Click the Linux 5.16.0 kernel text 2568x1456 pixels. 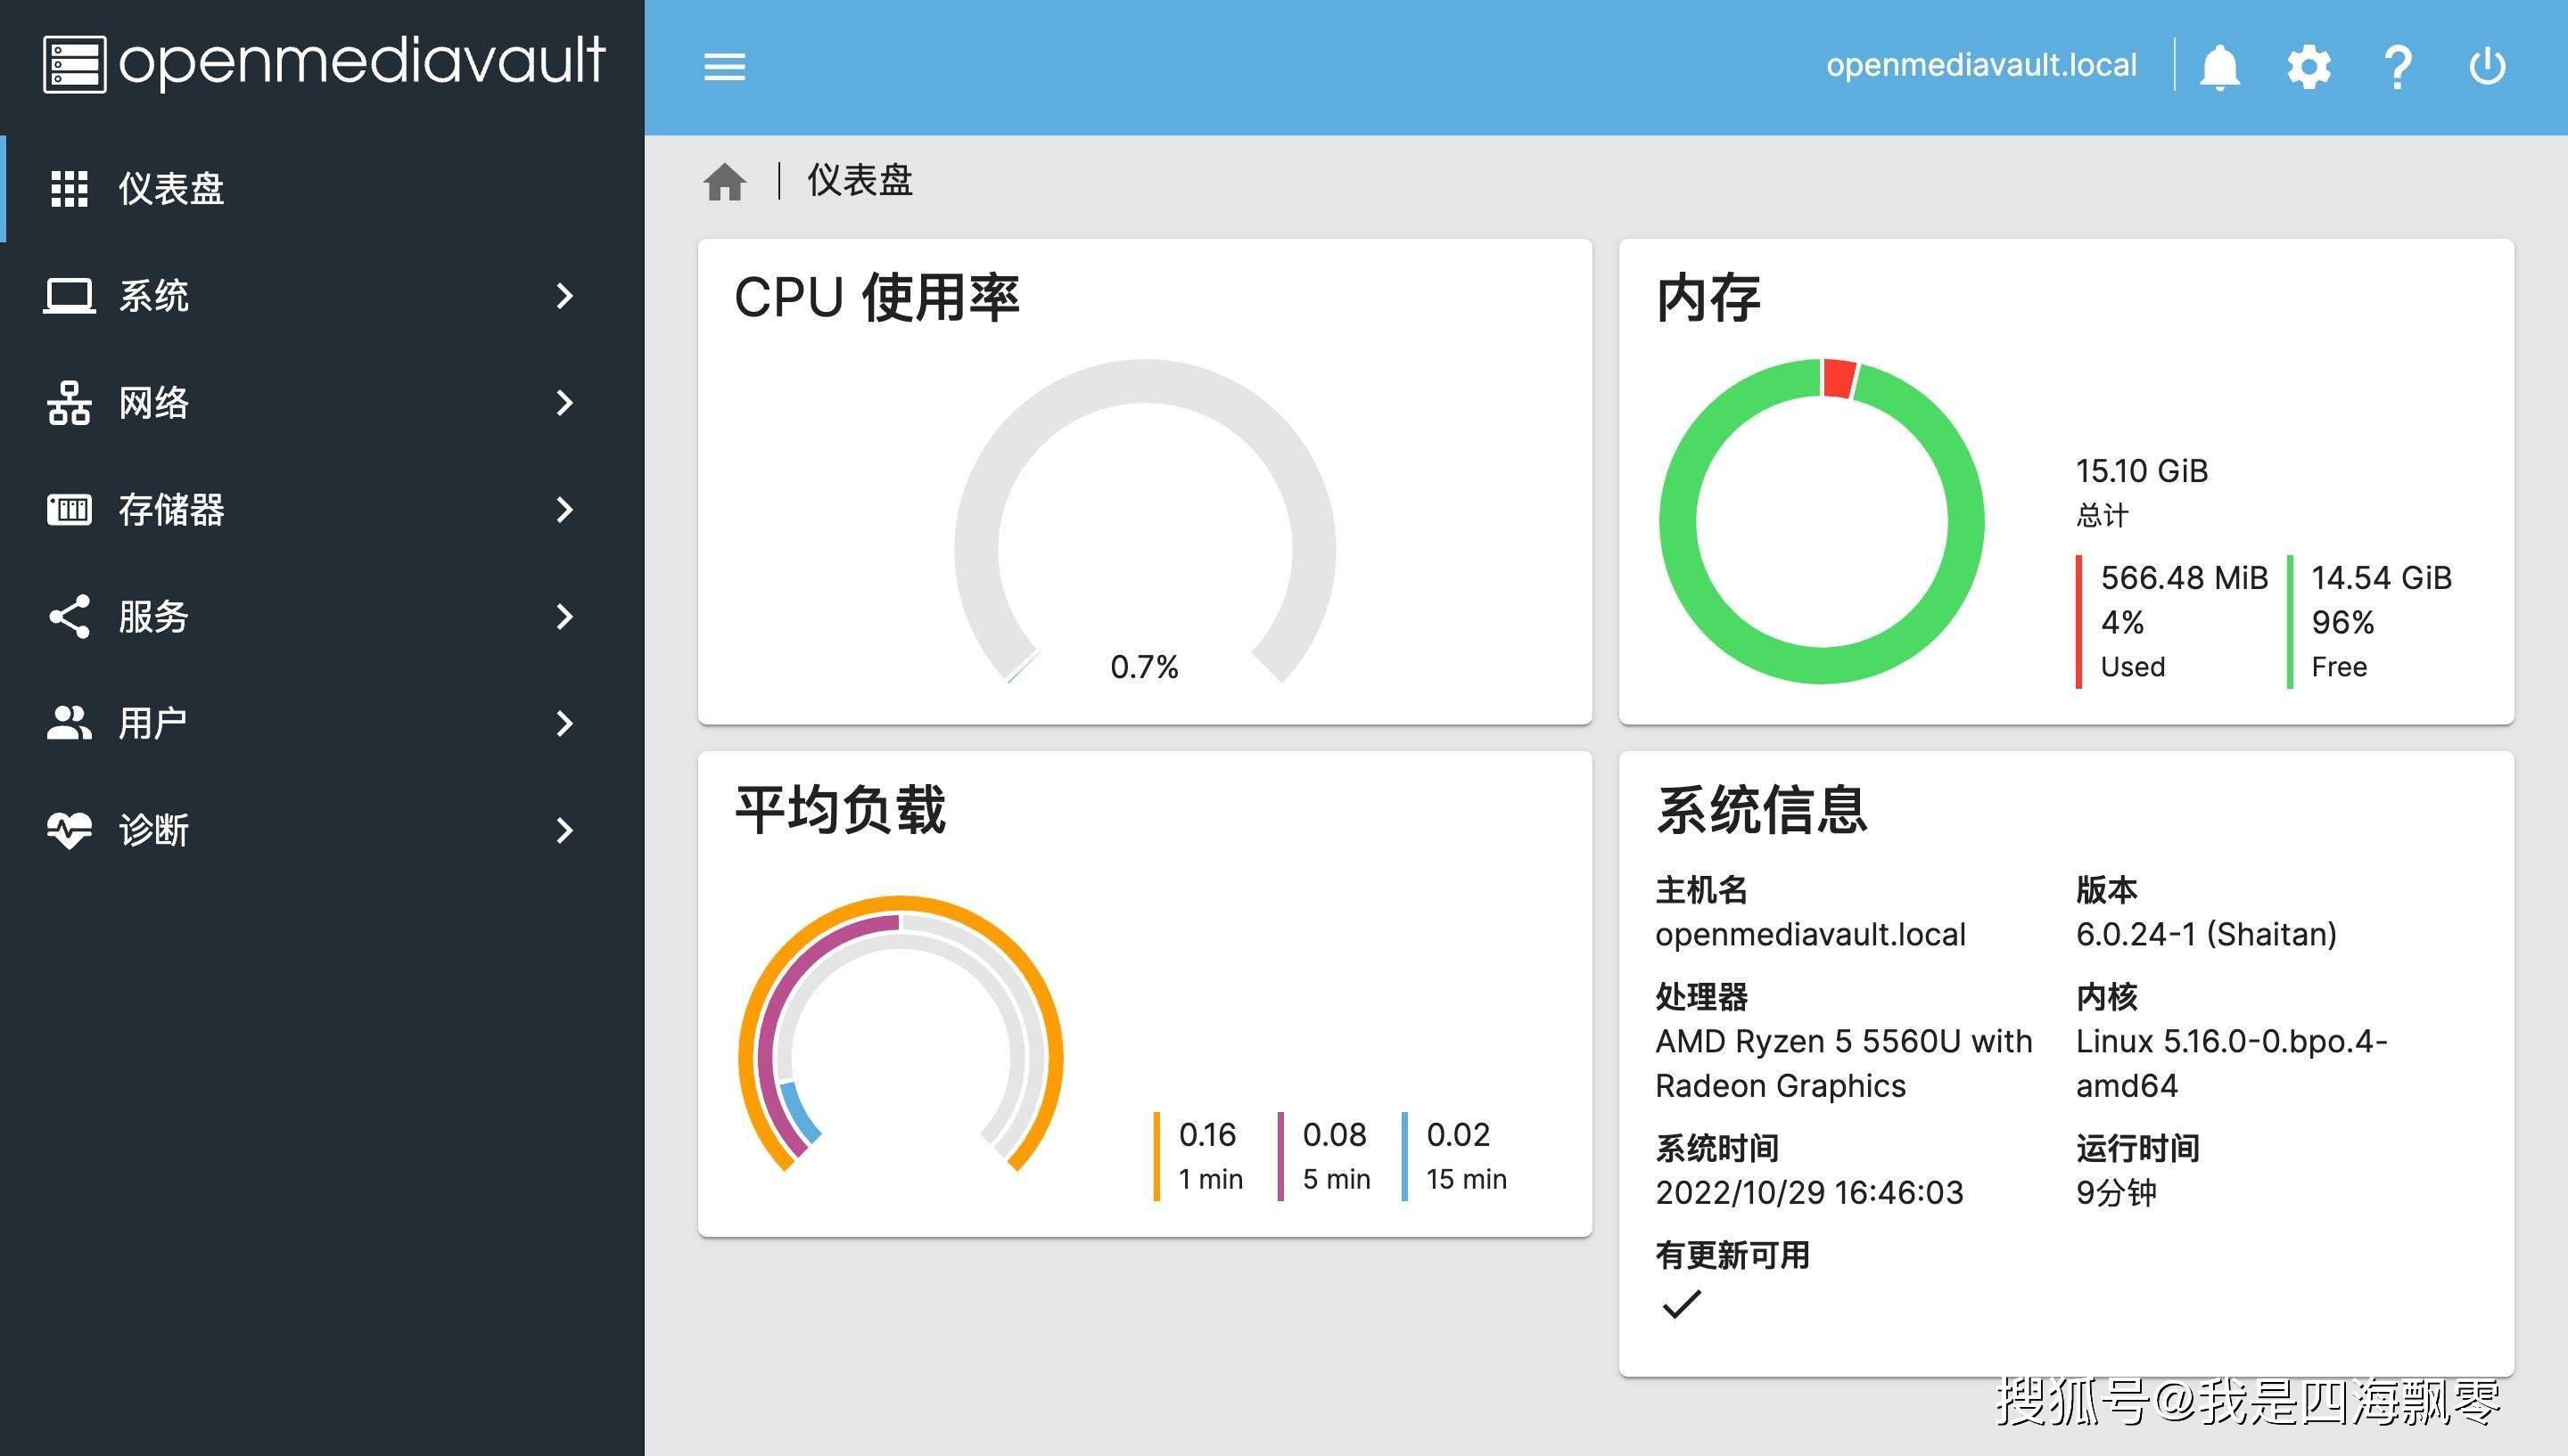2232,1064
